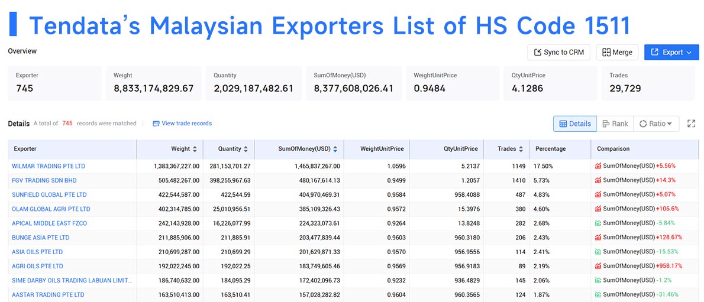The width and height of the screenshot is (704, 302).
Task: Click the trend chart icon for WILMAR TRADING
Action: click(598, 166)
